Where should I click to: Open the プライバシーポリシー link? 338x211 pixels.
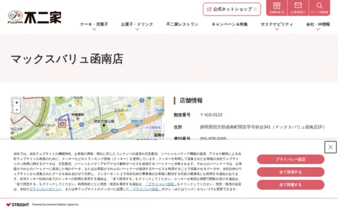46,189
